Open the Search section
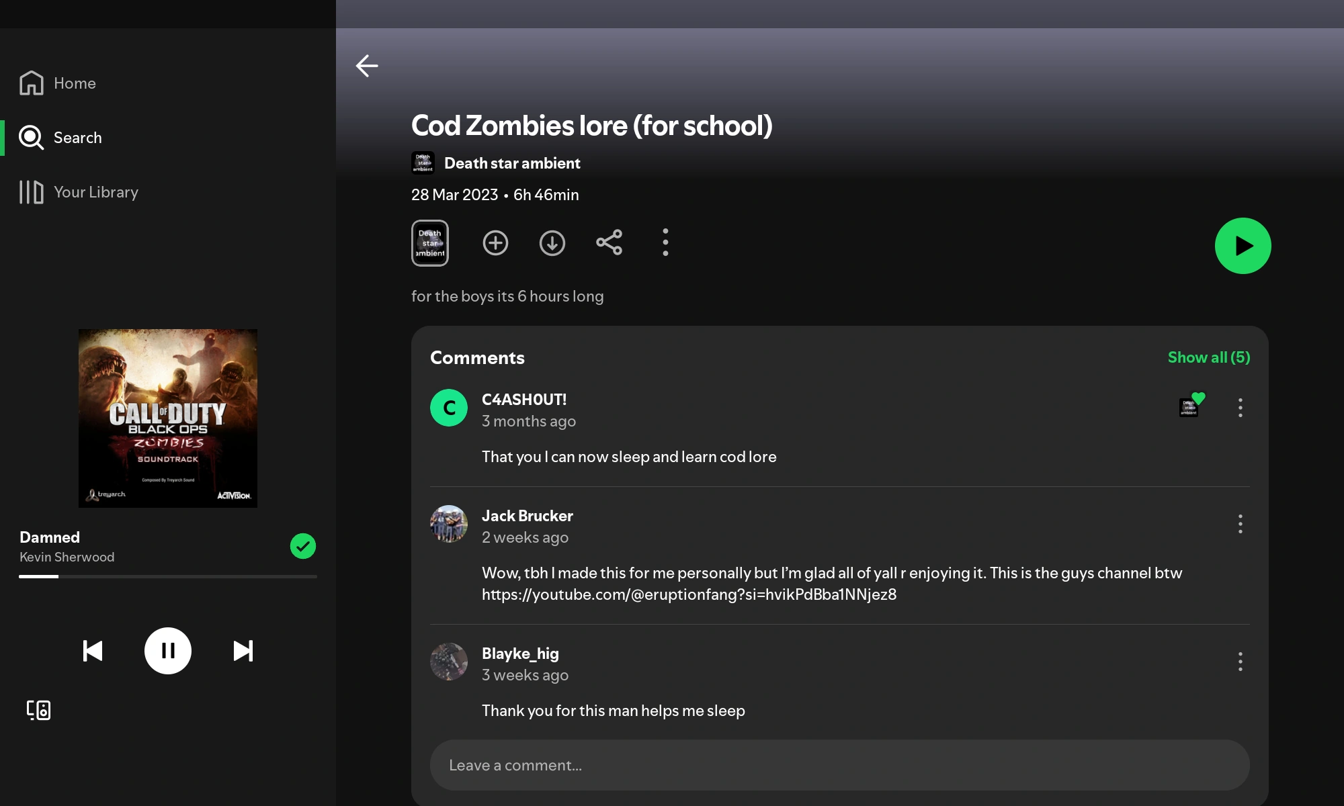This screenshot has height=806, width=1344. [x=77, y=138]
